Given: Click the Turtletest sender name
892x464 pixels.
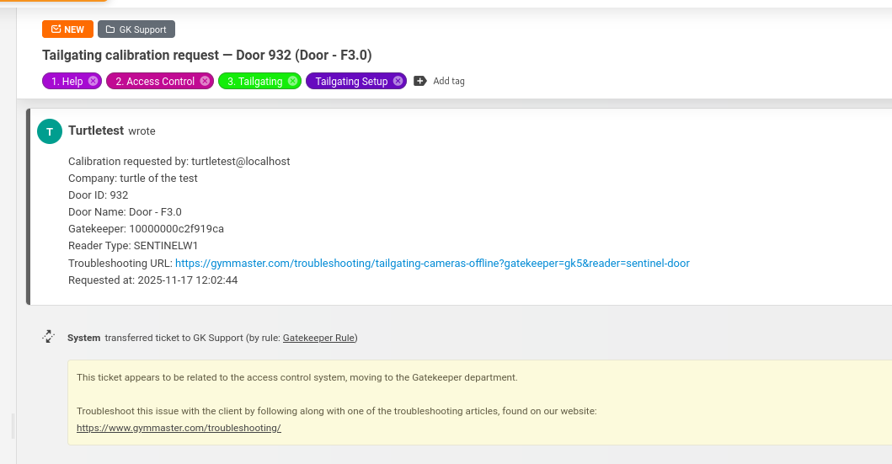Looking at the screenshot, I should pyautogui.click(x=96, y=131).
